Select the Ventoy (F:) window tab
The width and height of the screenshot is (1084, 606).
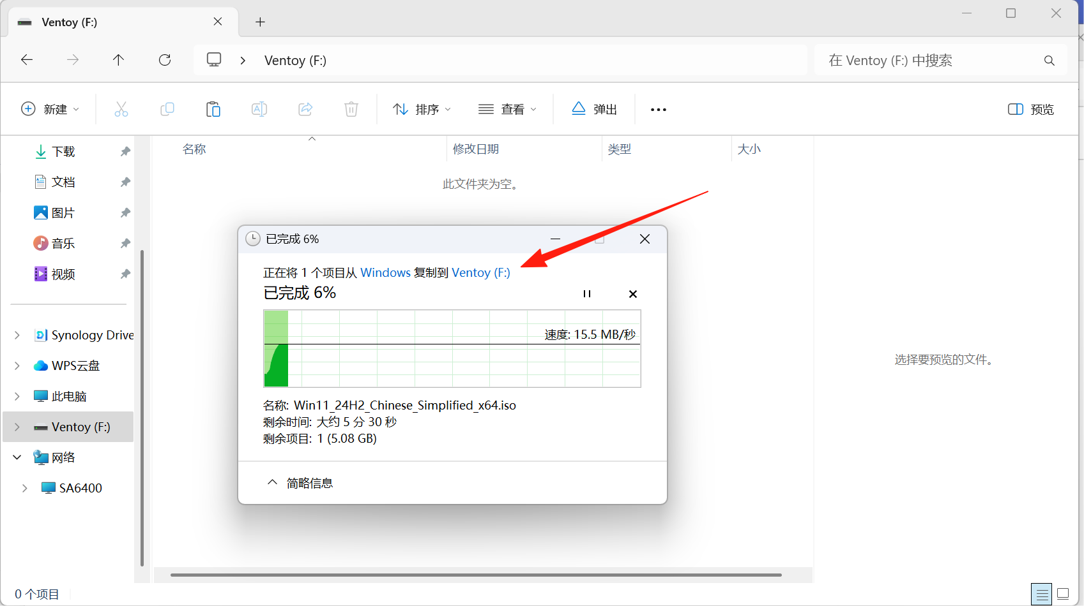pos(123,22)
